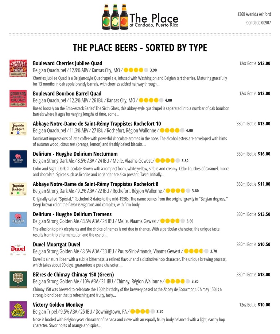Click star rating for Victory Golden Monkey

point(143,312)
